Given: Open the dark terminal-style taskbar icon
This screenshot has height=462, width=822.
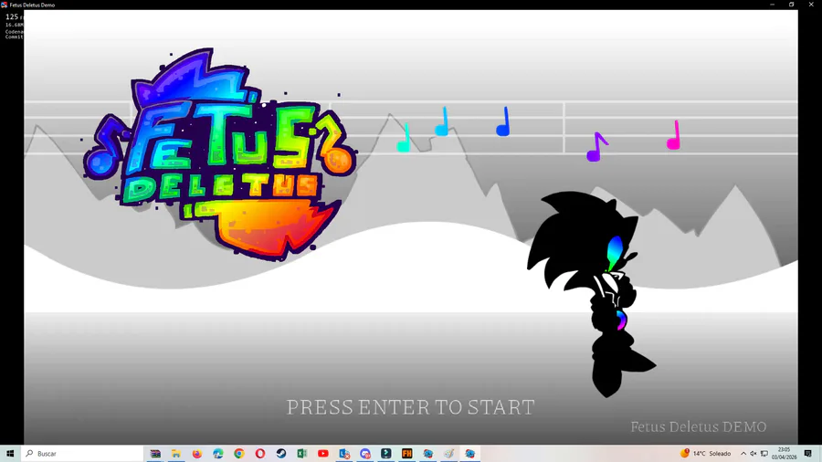Looking at the screenshot, I should (x=385, y=454).
